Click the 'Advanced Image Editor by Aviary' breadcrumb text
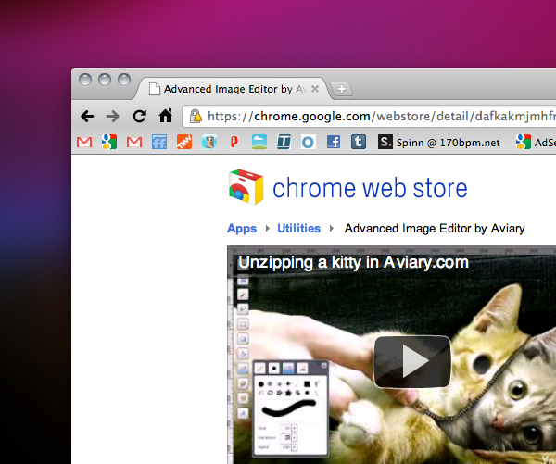The width and height of the screenshot is (556, 464). click(x=435, y=229)
